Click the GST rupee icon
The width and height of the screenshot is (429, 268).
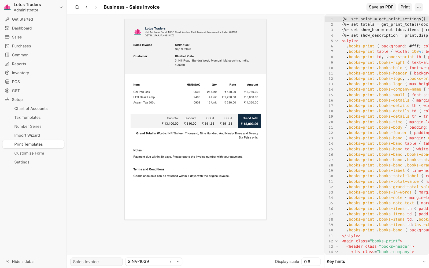(x=7, y=91)
